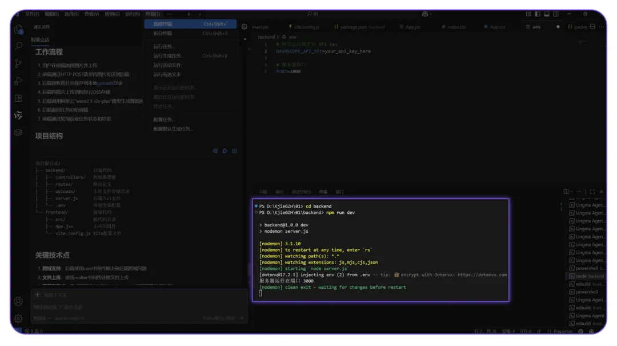Click the 终端(T) menu

[153, 14]
